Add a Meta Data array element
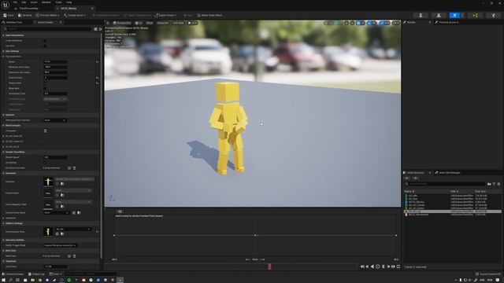 coord(69,256)
